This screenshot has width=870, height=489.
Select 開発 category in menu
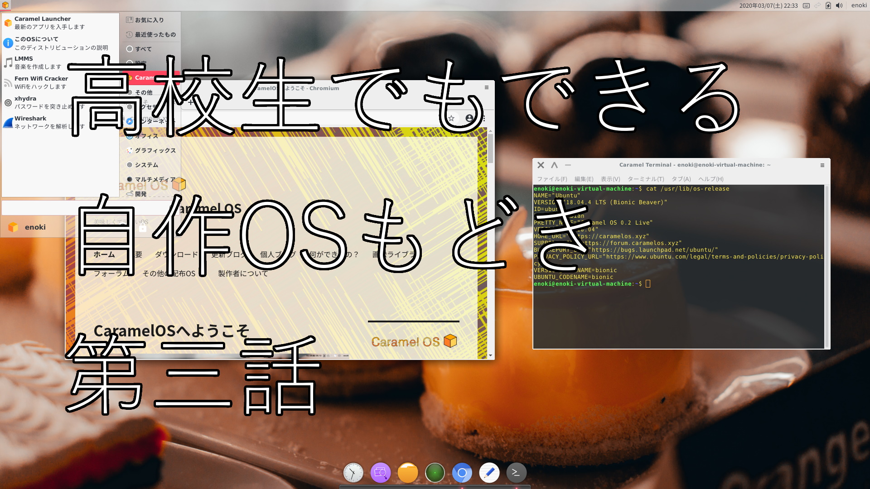(x=151, y=194)
